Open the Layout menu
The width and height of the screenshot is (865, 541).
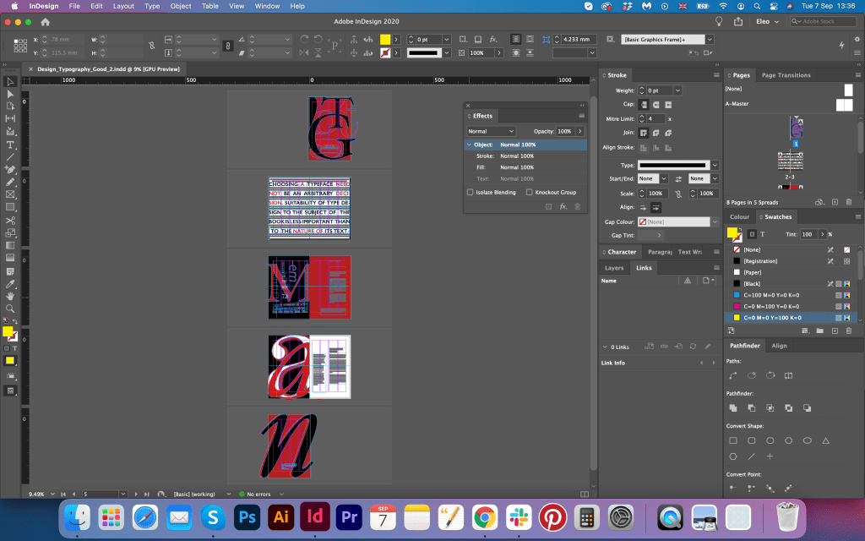123,6
